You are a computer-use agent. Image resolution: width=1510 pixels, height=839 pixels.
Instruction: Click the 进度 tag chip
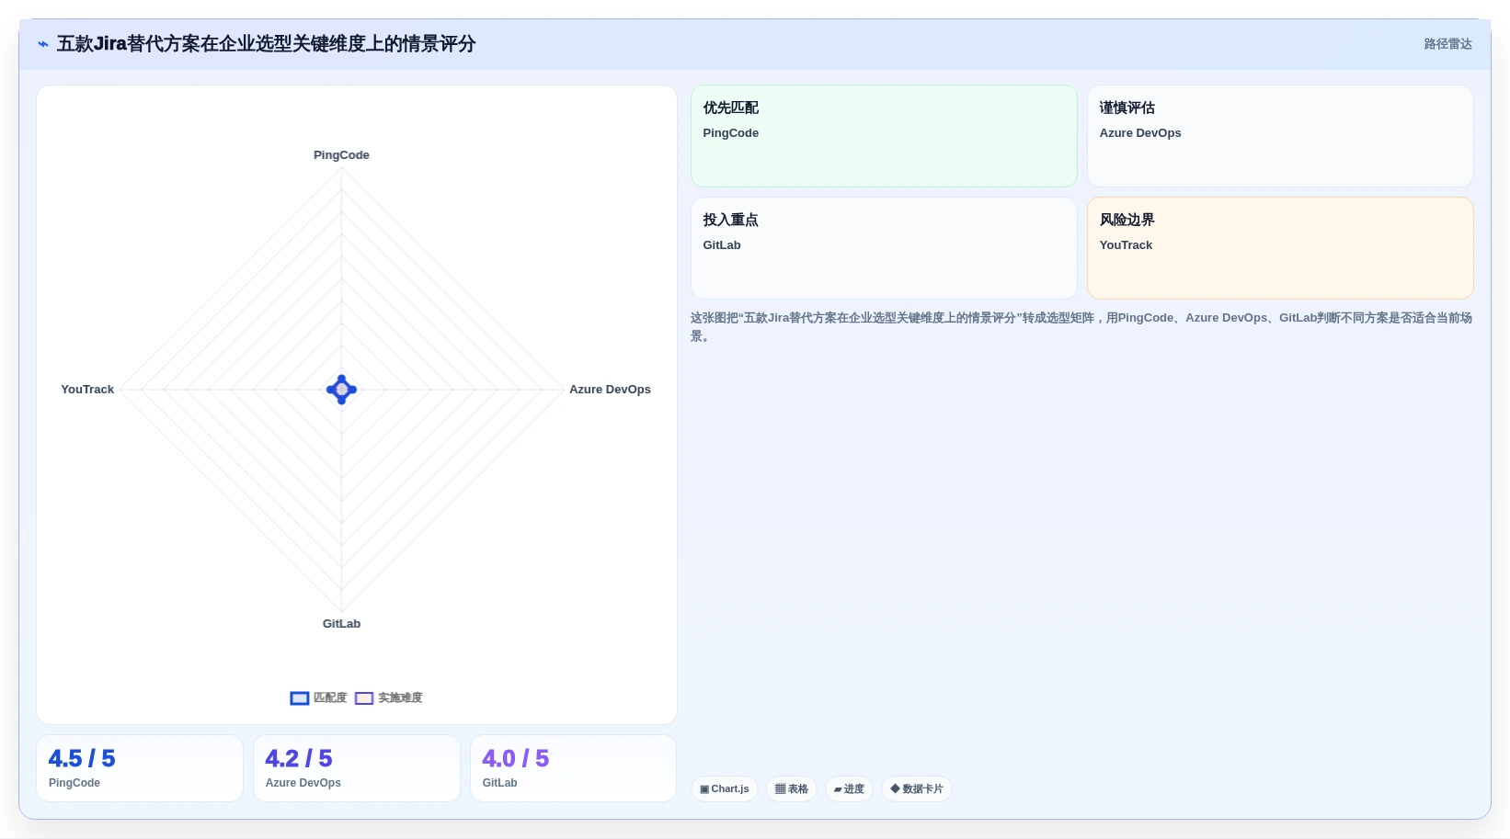click(849, 789)
